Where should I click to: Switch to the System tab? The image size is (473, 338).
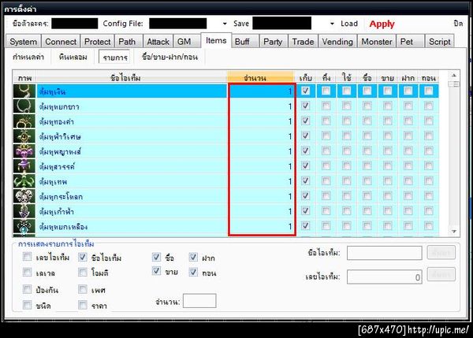[x=23, y=42]
